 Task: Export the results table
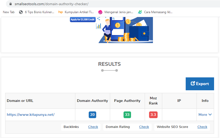tap(200, 84)
